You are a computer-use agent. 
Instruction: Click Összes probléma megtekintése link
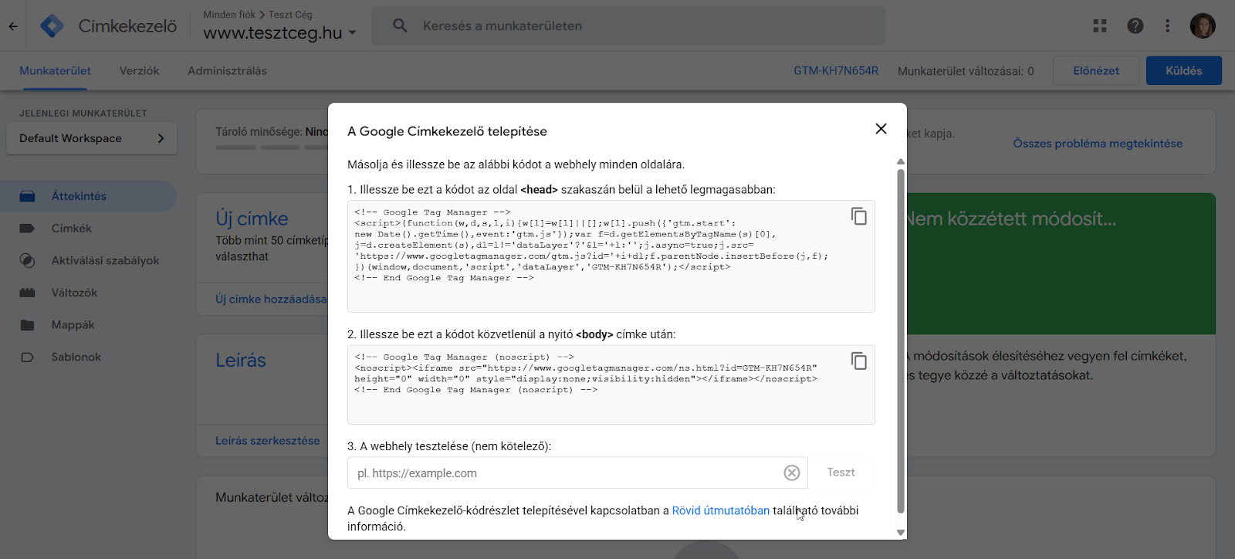[1098, 144]
